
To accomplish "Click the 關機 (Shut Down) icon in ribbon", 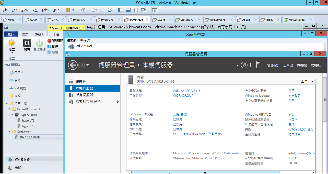I will 27,43.
